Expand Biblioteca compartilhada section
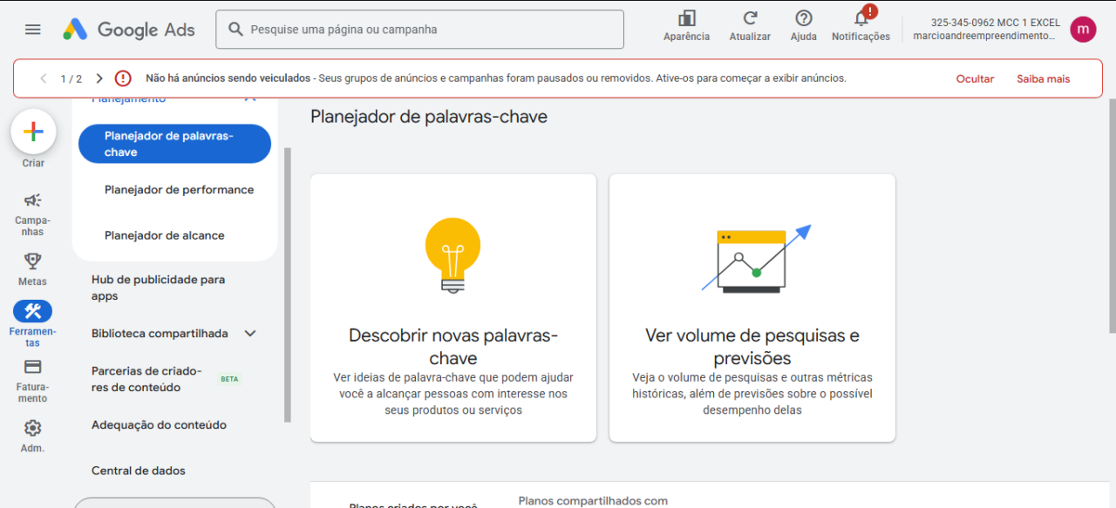 [250, 334]
